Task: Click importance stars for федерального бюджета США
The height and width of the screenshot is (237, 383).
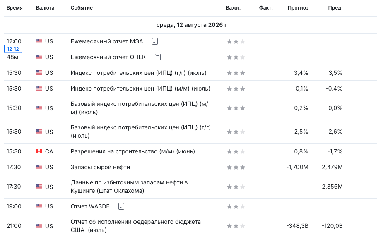Action: click(236, 226)
